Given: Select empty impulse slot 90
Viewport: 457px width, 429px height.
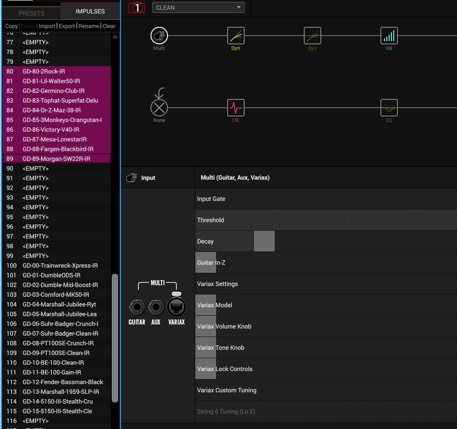Looking at the screenshot, I should click(x=56, y=168).
